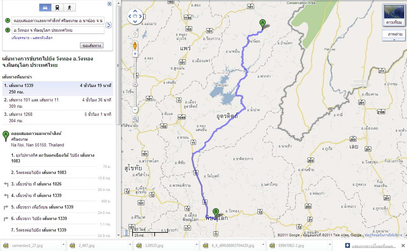Click the zoom in plus button

(x=135, y=54)
